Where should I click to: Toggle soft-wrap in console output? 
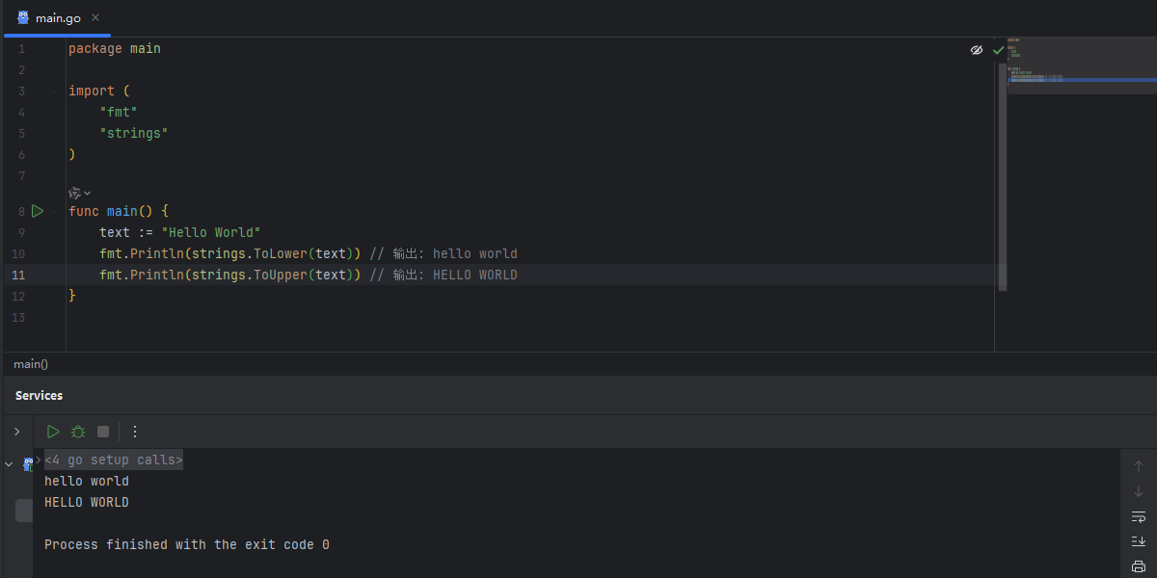click(x=1139, y=516)
